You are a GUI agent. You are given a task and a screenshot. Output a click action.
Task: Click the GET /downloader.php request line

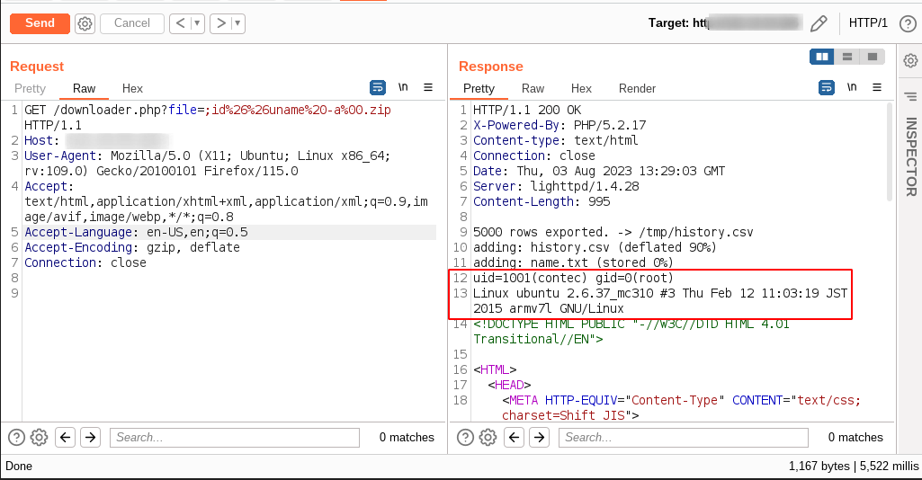(x=208, y=118)
